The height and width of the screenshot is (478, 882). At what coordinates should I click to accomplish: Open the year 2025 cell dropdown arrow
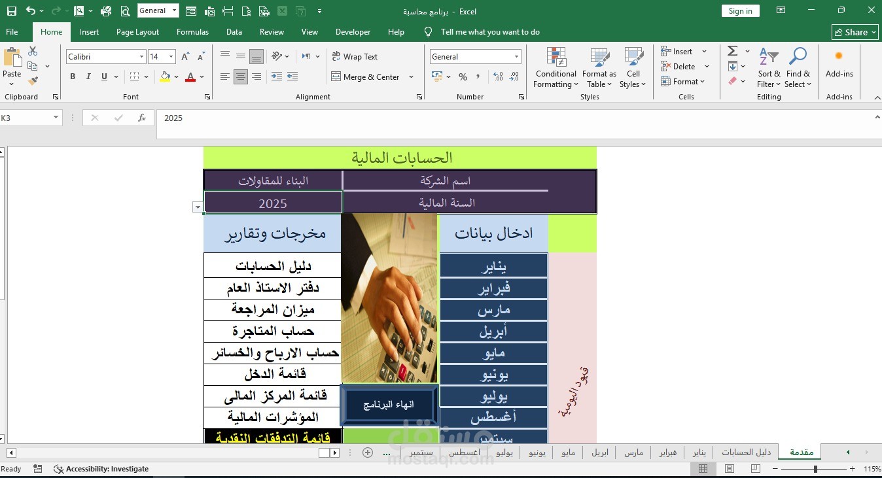[198, 207]
